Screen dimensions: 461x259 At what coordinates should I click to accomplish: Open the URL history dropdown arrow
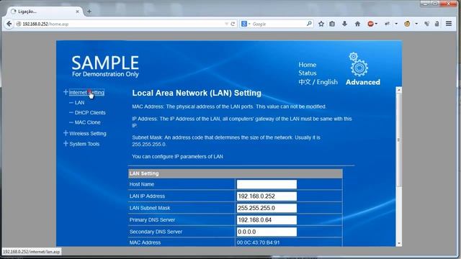coord(226,24)
